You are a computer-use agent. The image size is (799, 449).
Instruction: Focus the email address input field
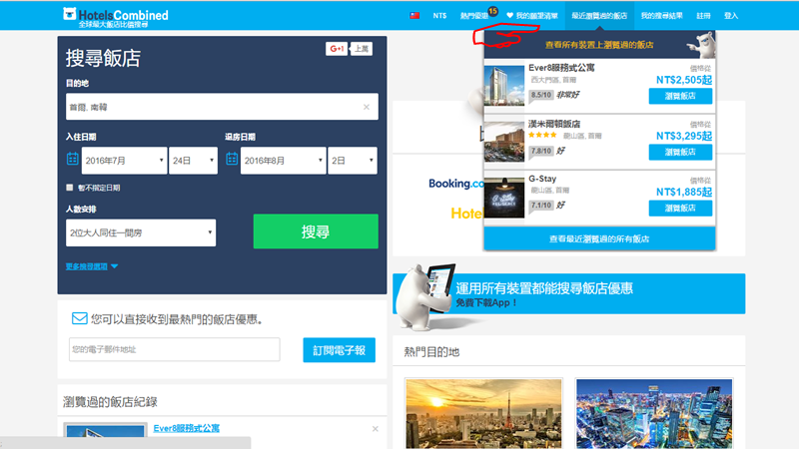pyautogui.click(x=174, y=349)
